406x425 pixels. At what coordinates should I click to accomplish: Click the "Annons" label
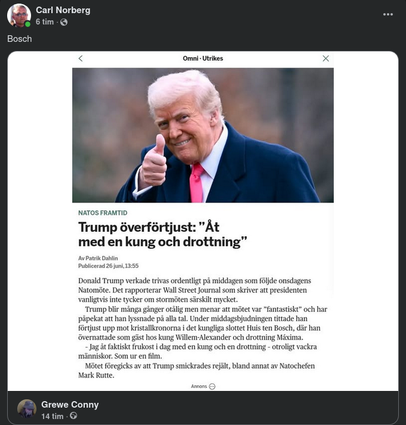click(199, 386)
